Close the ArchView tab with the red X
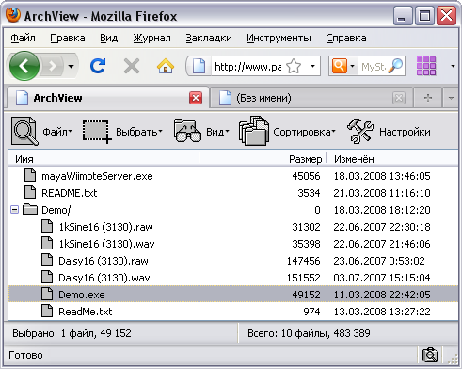 click(196, 98)
